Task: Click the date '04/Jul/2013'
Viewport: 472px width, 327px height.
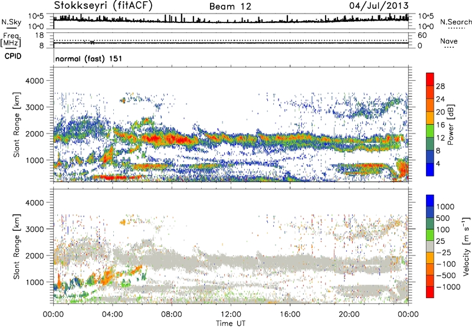Action: pos(379,5)
